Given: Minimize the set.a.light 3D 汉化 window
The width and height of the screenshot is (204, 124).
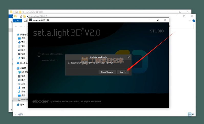Looking at the screenshot, I should coord(173,12).
